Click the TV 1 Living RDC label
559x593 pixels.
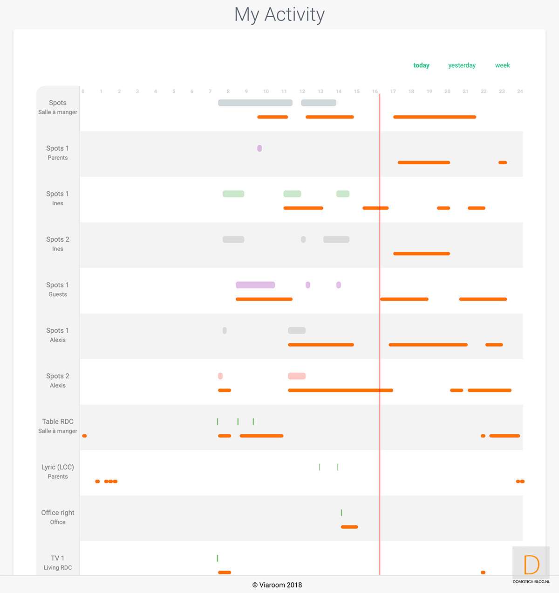point(58,562)
